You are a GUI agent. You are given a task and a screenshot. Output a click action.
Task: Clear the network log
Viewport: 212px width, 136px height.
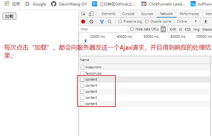point(91,21)
